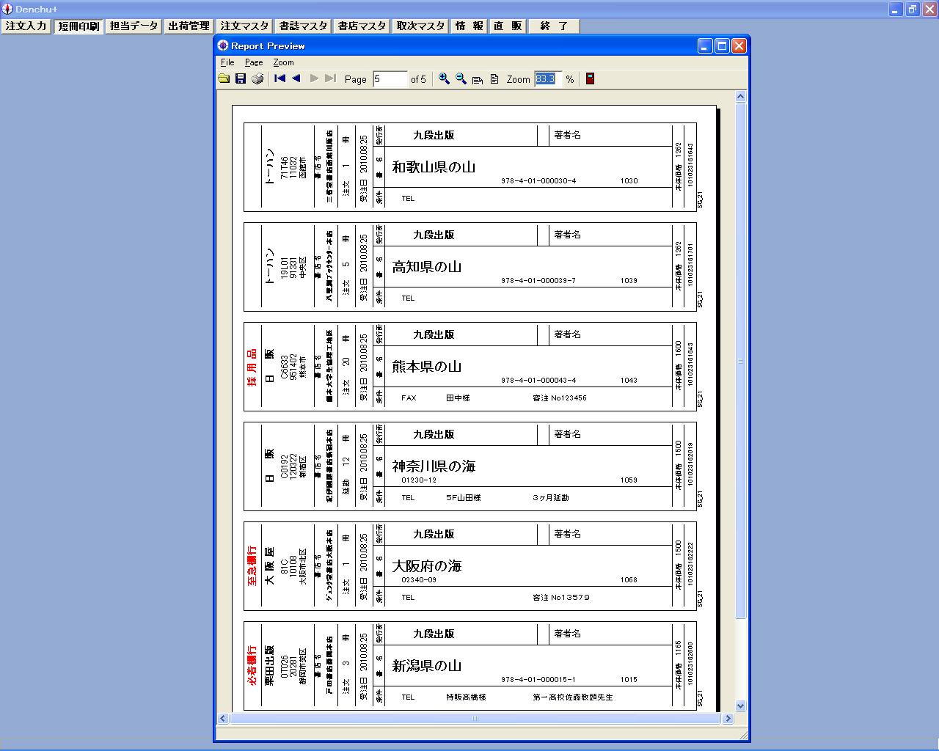
Task: Show whole page using the full-page icon
Action: tap(494, 79)
